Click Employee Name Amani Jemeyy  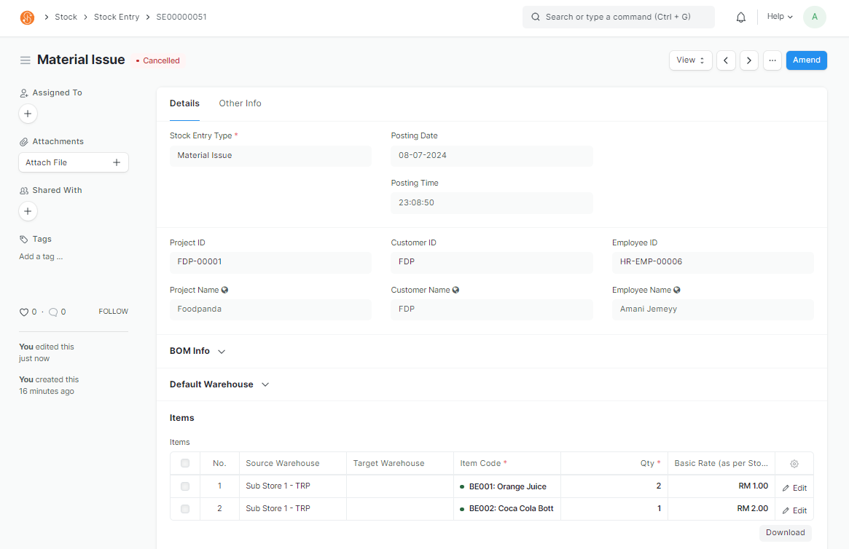pyautogui.click(x=713, y=309)
